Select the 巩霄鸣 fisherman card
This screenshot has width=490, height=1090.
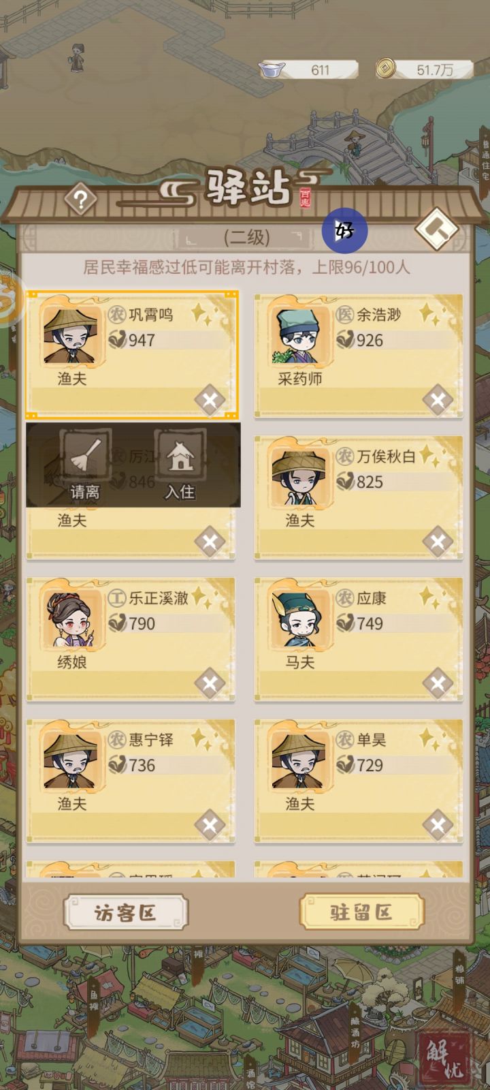tap(132, 355)
